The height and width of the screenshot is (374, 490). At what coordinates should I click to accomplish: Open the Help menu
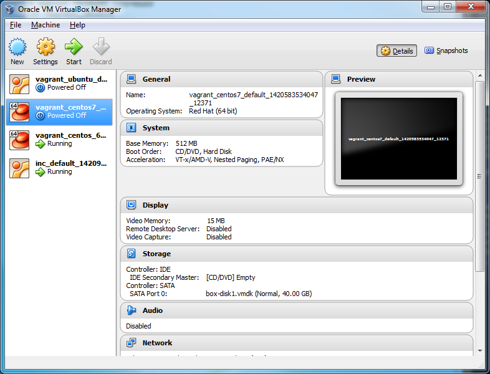tap(77, 25)
